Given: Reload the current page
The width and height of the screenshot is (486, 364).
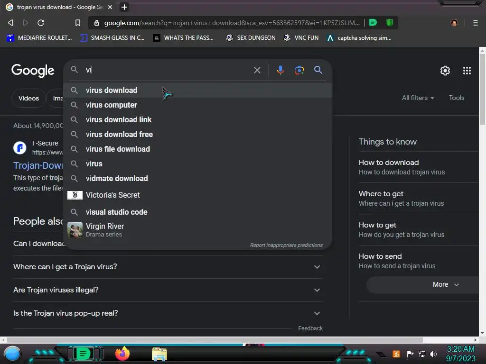Looking at the screenshot, I should click(x=41, y=23).
